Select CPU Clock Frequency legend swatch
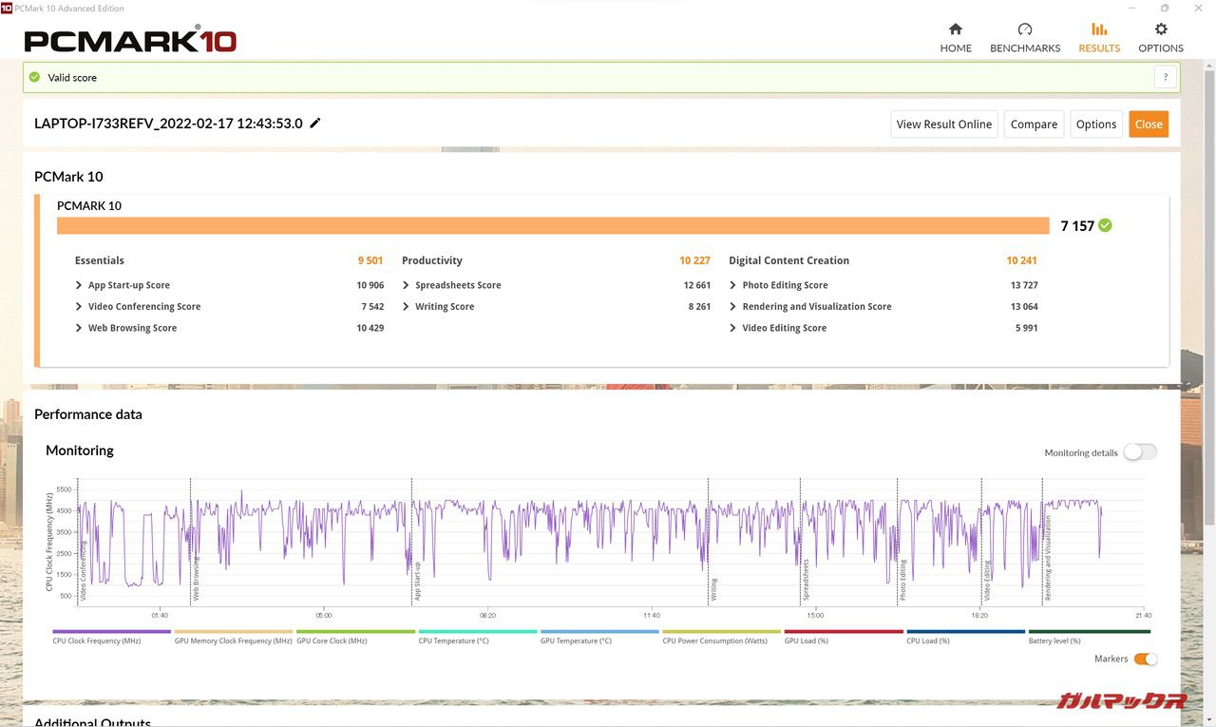Image resolution: width=1216 pixels, height=727 pixels. (111, 631)
